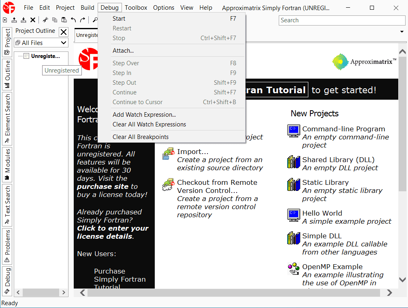Open the All Files filter dropdown
408x308 pixels.
[x=41, y=43]
